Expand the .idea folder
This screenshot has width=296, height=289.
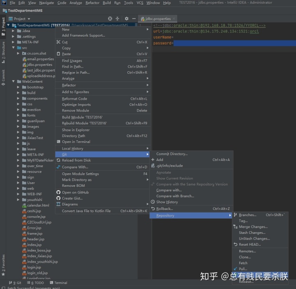coord(13,30)
